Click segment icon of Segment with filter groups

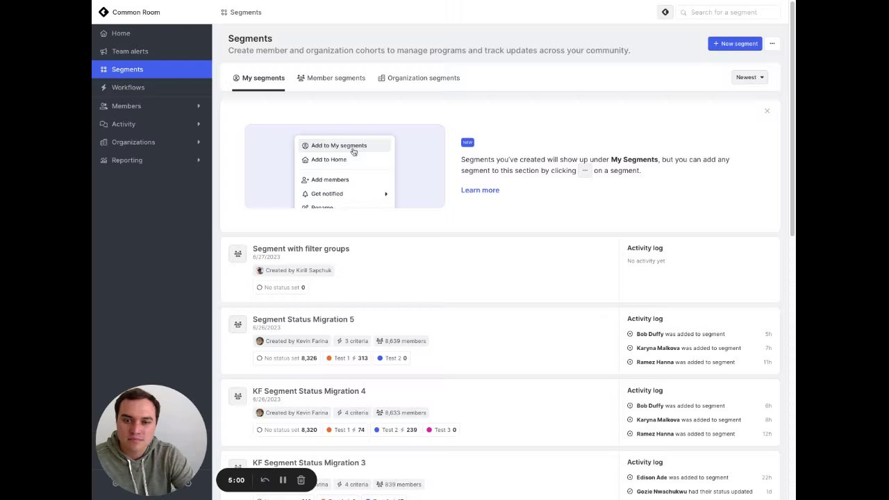238,253
